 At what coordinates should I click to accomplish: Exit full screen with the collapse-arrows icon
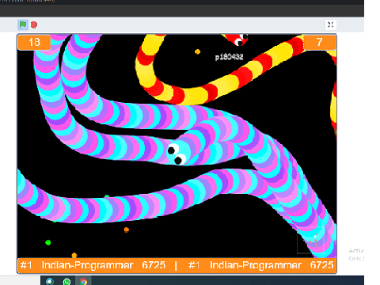[330, 25]
